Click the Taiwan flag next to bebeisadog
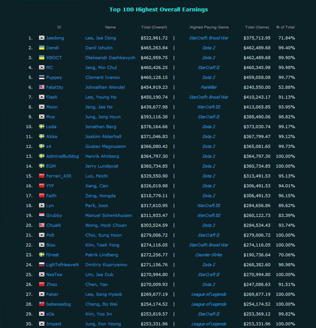This screenshot has height=328, width=316. click(x=42, y=304)
